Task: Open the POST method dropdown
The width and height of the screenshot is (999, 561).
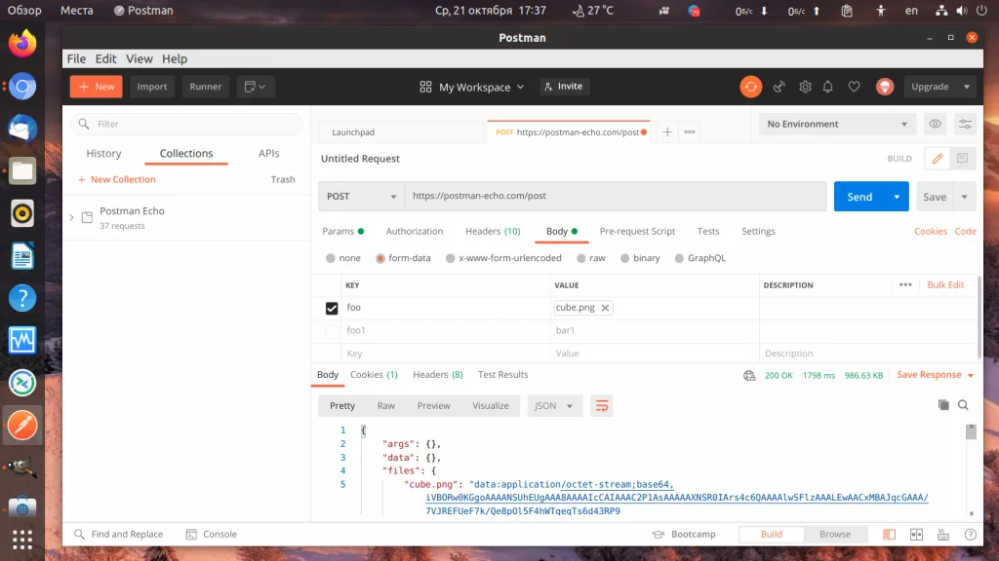Action: (x=361, y=197)
